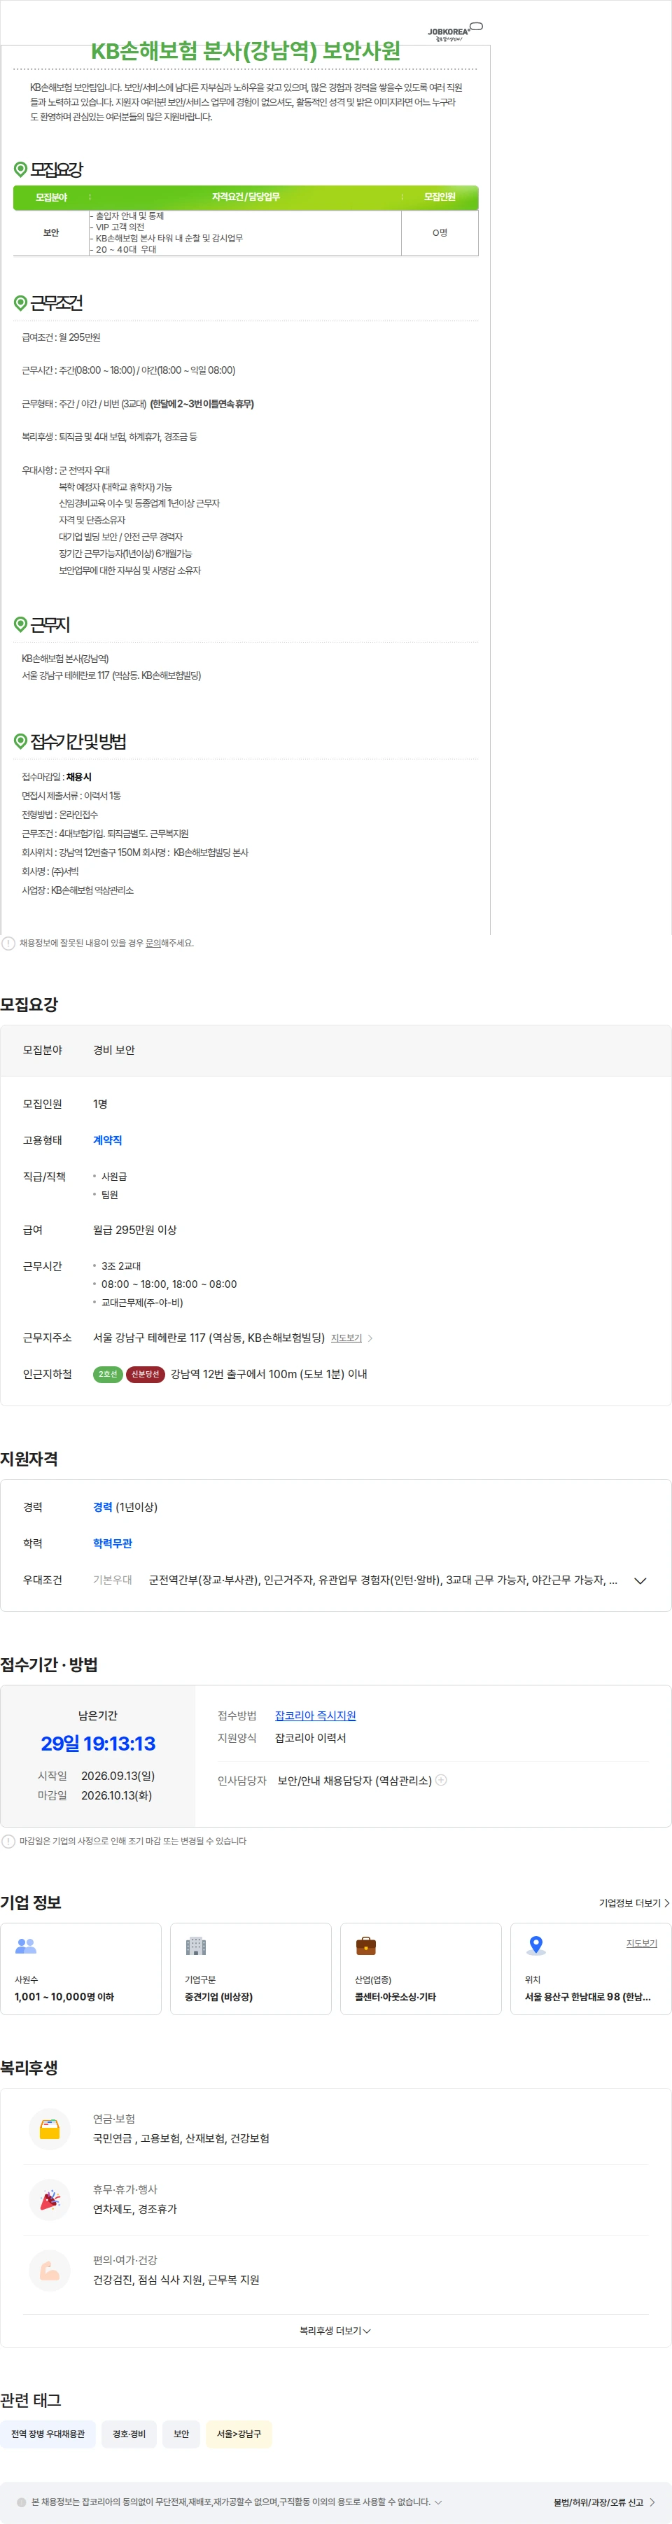
Task: Click the round gray icon before 본 채용정보는
Action: [x=22, y=2502]
